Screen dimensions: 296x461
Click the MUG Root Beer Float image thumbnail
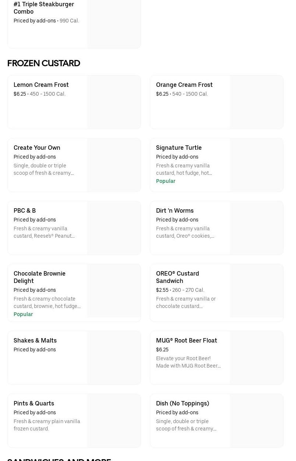click(256, 358)
